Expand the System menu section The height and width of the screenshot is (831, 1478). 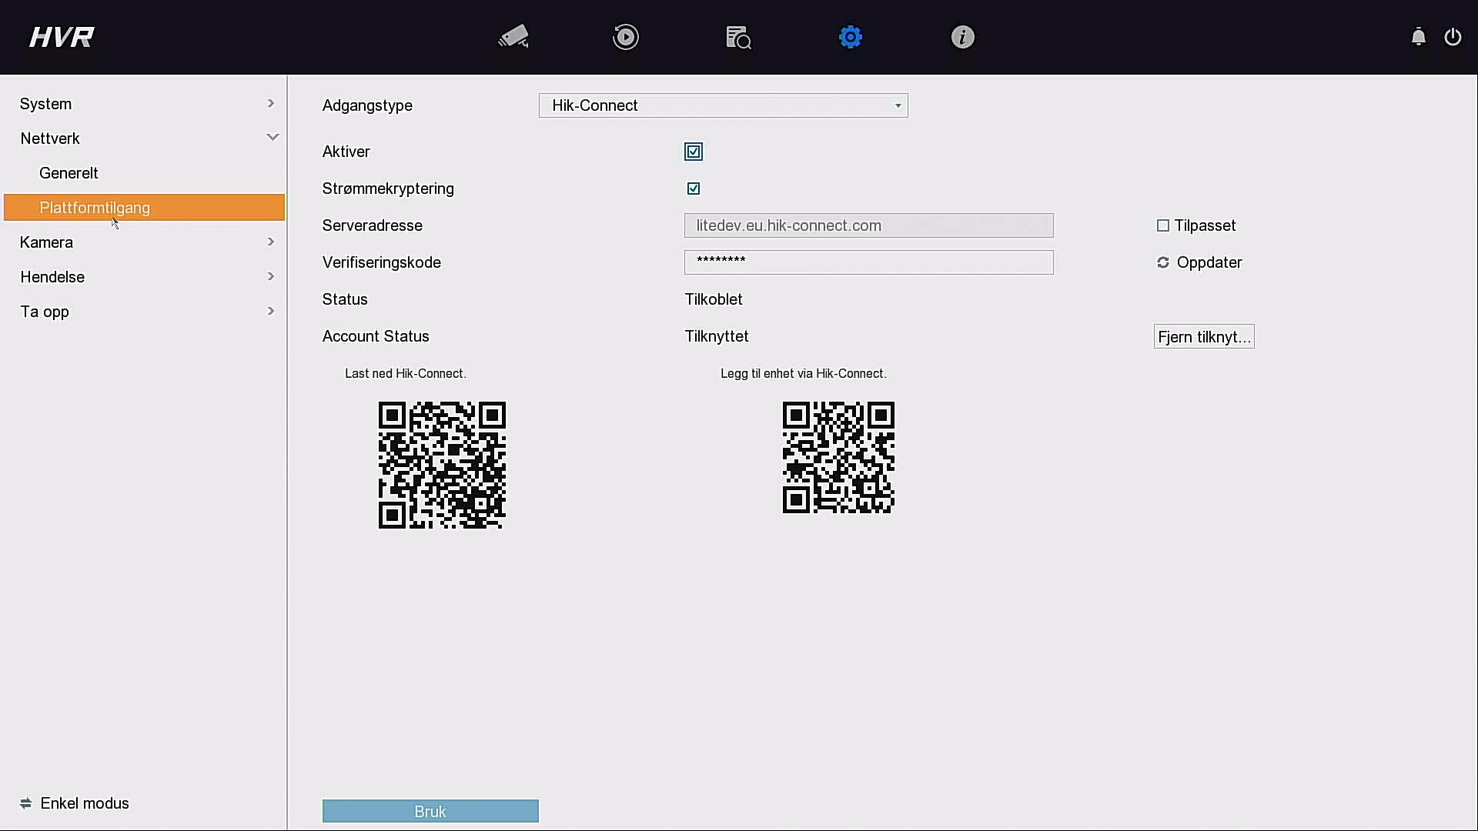tap(146, 104)
